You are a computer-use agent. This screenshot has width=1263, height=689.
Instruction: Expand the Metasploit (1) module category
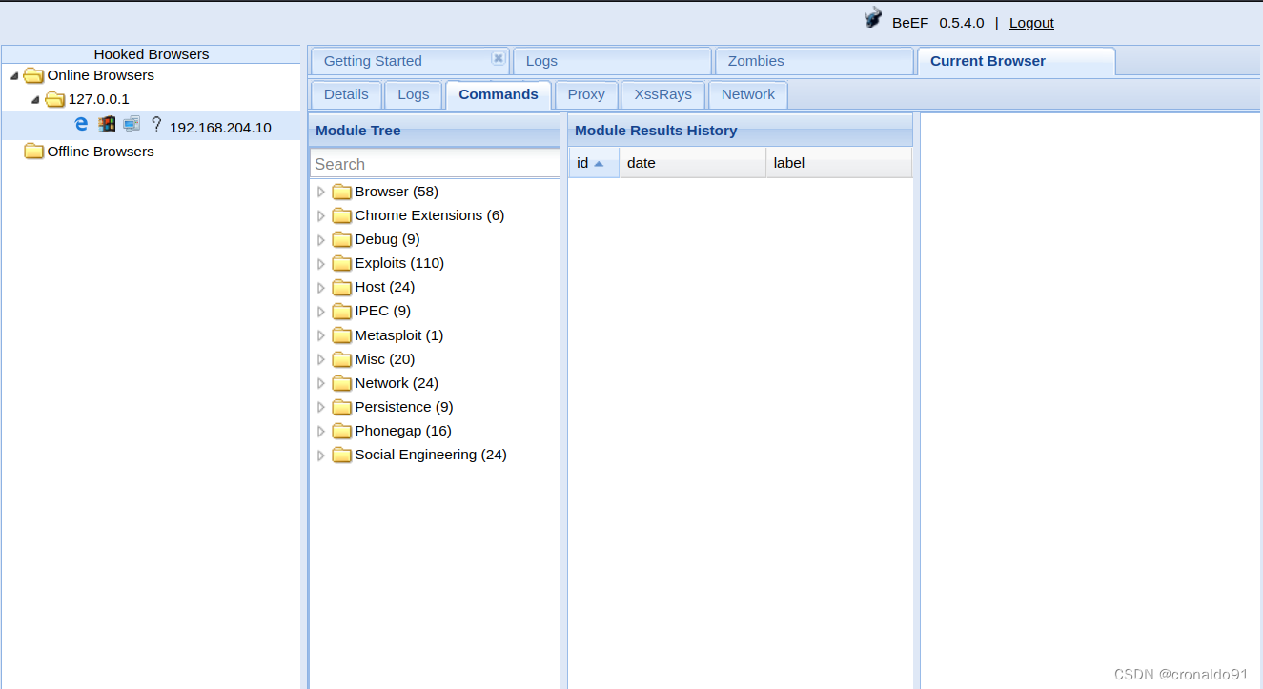click(321, 335)
